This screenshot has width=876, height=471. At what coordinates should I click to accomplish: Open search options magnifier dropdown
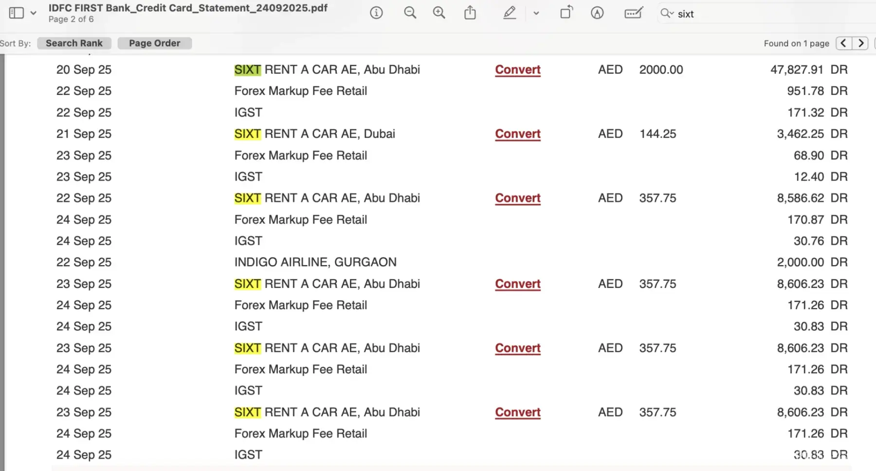click(x=666, y=14)
